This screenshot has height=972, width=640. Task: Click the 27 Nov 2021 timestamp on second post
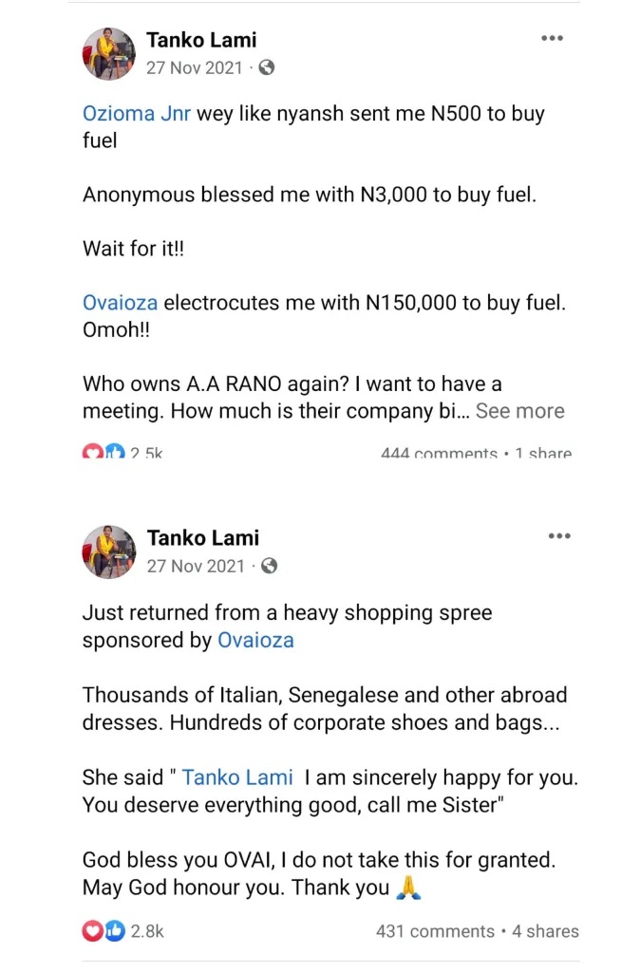(x=196, y=566)
